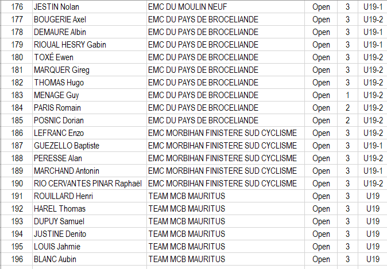Viewport: 387px width, 269px height.
Task: Click HAREL Thomas name cell
Action: click(90, 209)
